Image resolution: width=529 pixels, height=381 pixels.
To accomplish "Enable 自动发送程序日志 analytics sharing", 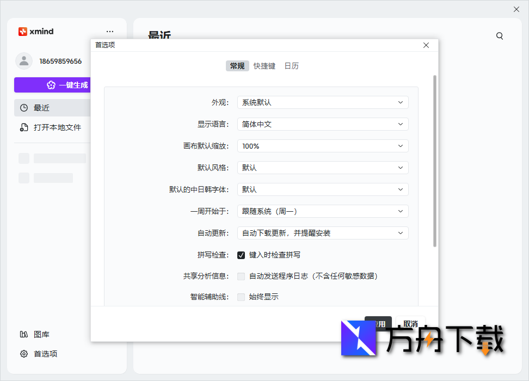I will click(x=241, y=276).
